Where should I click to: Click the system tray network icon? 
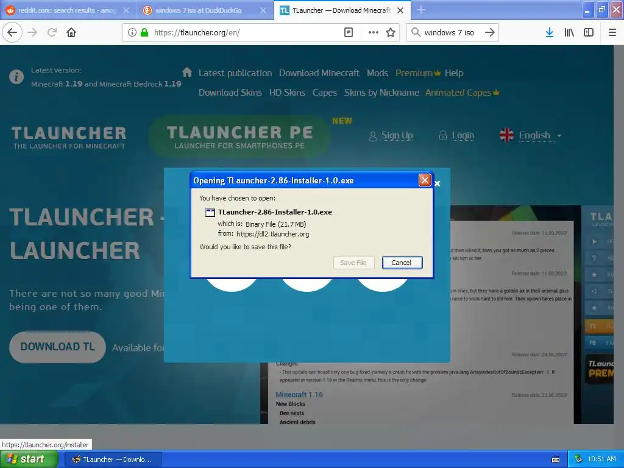point(578,459)
